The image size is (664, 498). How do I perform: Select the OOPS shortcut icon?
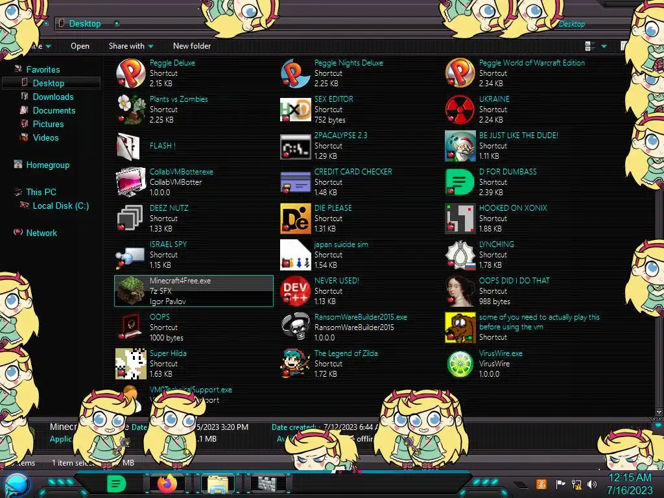(130, 327)
